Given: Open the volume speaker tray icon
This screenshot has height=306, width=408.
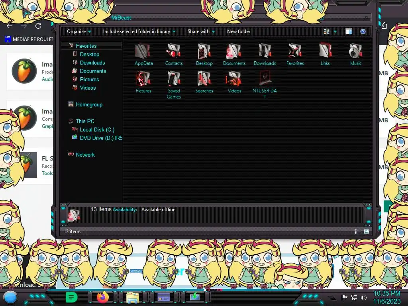Looking at the screenshot, I should pyautogui.click(x=364, y=297).
